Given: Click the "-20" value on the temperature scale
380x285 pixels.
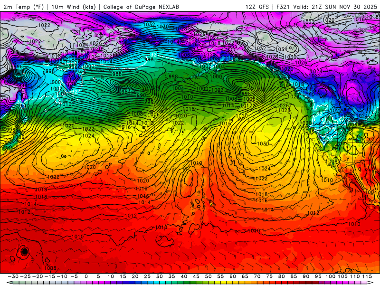Looking at the screenshot, I should click(x=38, y=276).
